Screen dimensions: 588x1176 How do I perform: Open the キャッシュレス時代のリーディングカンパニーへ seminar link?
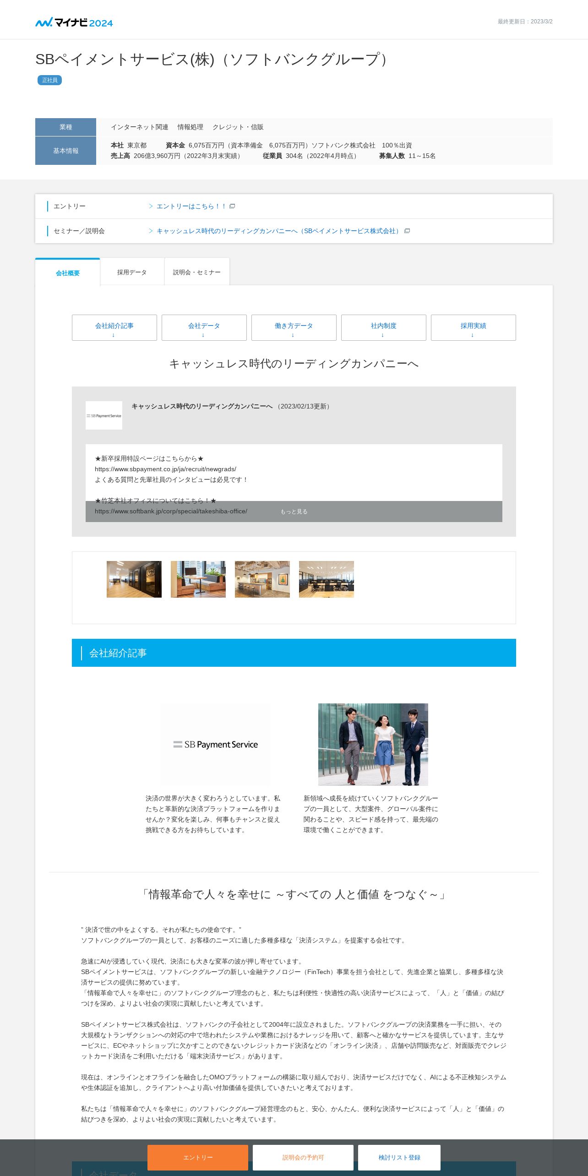278,231
